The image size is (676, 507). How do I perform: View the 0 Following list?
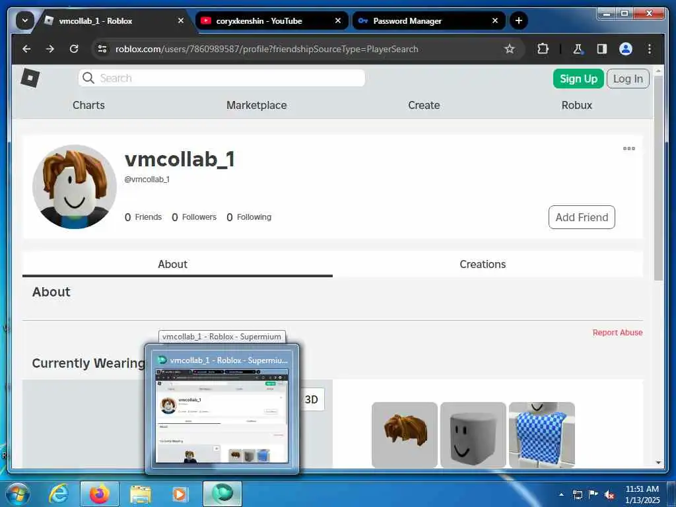tap(249, 217)
